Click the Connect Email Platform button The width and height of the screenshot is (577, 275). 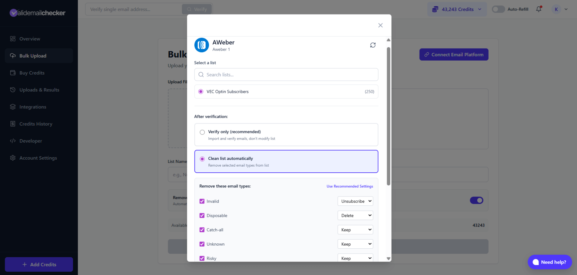[453, 55]
